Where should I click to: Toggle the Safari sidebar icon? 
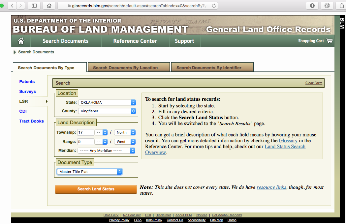point(34,6)
